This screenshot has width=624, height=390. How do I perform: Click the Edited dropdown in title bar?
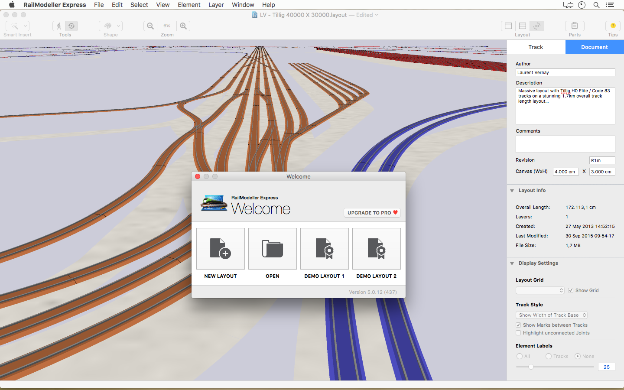(x=367, y=15)
